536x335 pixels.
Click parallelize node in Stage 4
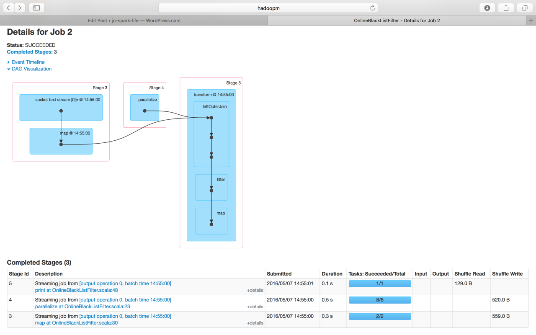point(144,108)
